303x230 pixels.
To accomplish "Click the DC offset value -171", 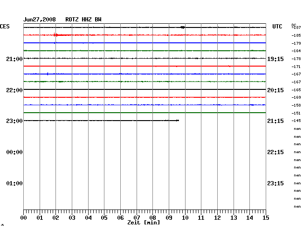I will coord(296,67).
